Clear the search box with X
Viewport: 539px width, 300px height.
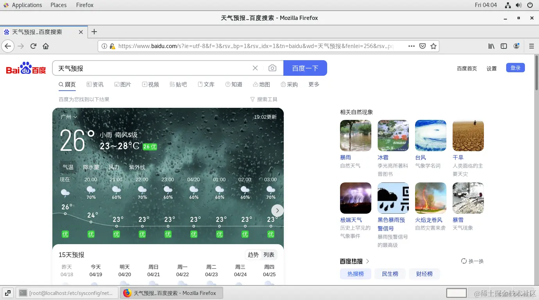[255, 68]
